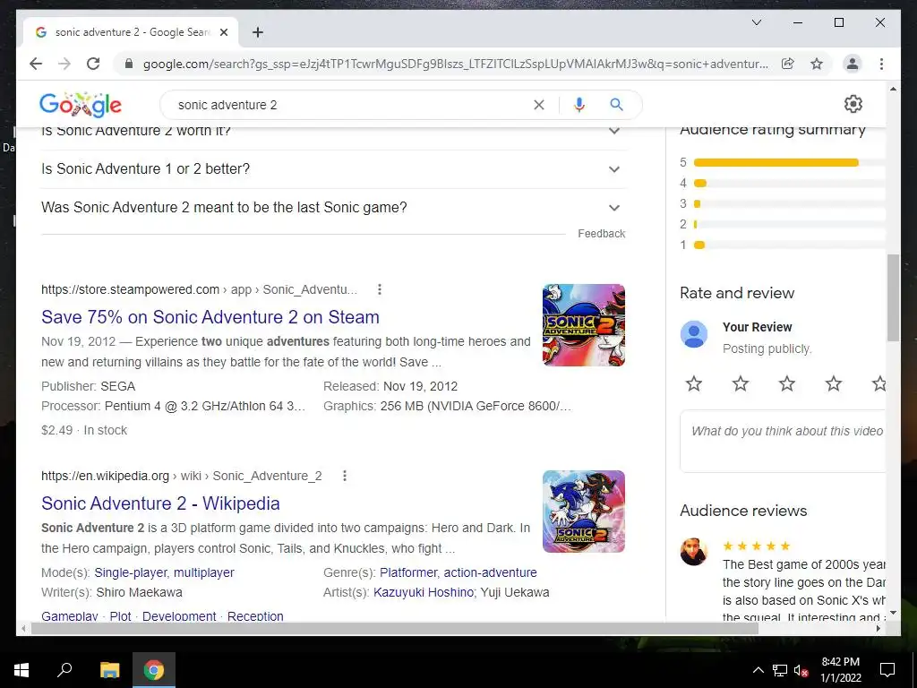The width and height of the screenshot is (917, 688).
Task: Open the Windows notification center
Action: [887, 670]
